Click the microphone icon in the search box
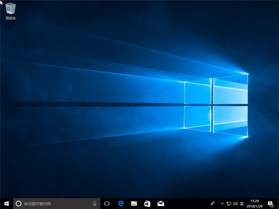 point(95,203)
